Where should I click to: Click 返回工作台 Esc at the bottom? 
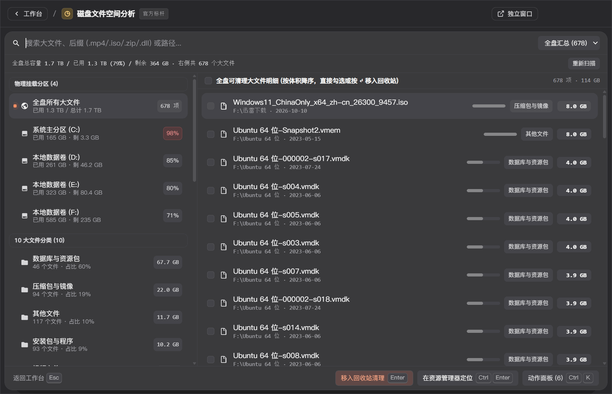(37, 378)
